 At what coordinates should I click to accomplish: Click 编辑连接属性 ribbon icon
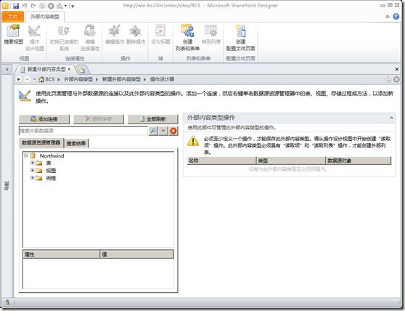tap(90, 38)
